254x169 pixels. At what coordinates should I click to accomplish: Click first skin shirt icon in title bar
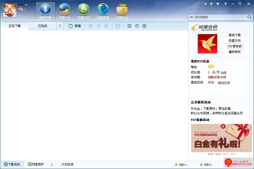205,4
